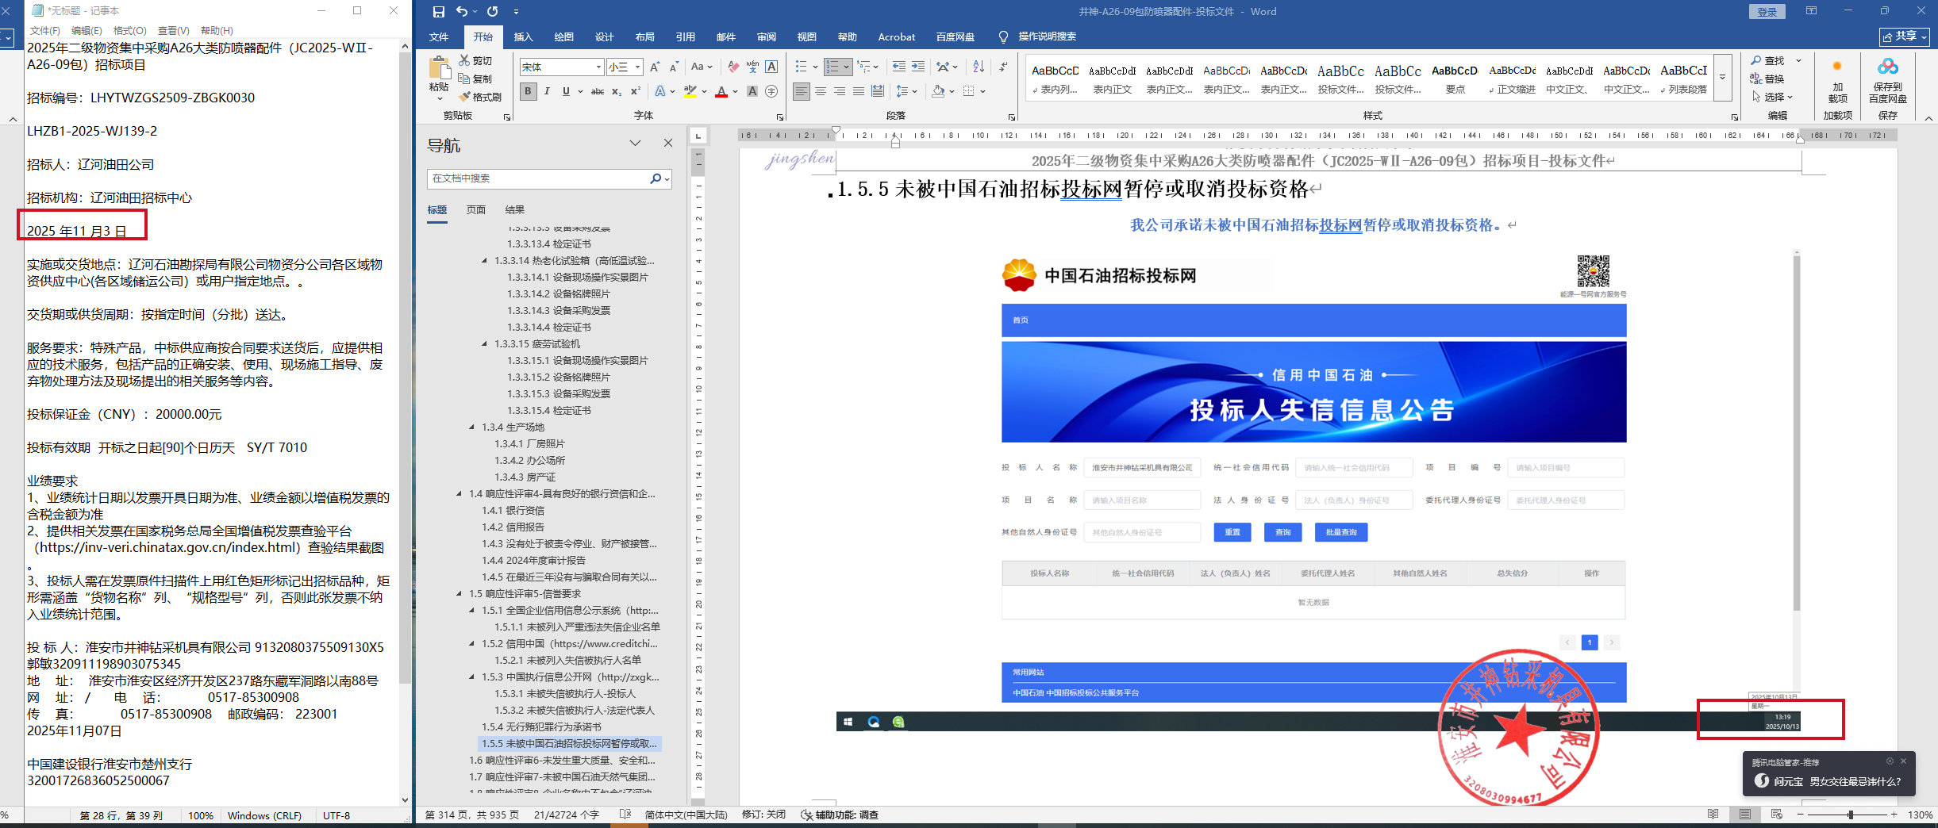
Task: Open the phonetic guide (wén) tool
Action: [x=752, y=67]
